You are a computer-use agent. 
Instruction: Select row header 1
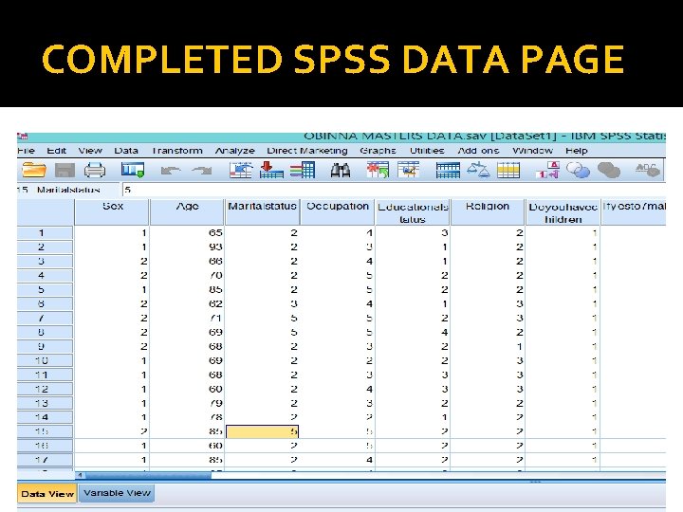tap(45, 233)
